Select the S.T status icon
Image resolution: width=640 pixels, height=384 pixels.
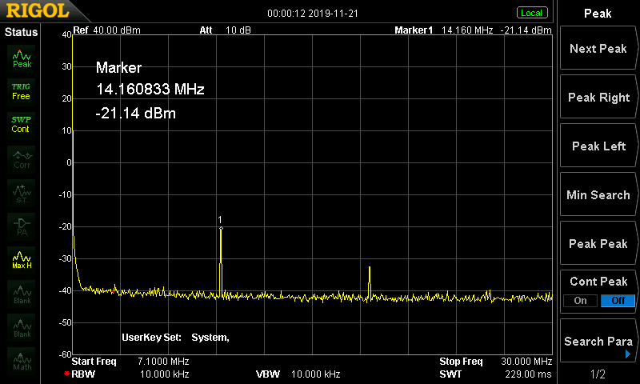click(x=22, y=192)
